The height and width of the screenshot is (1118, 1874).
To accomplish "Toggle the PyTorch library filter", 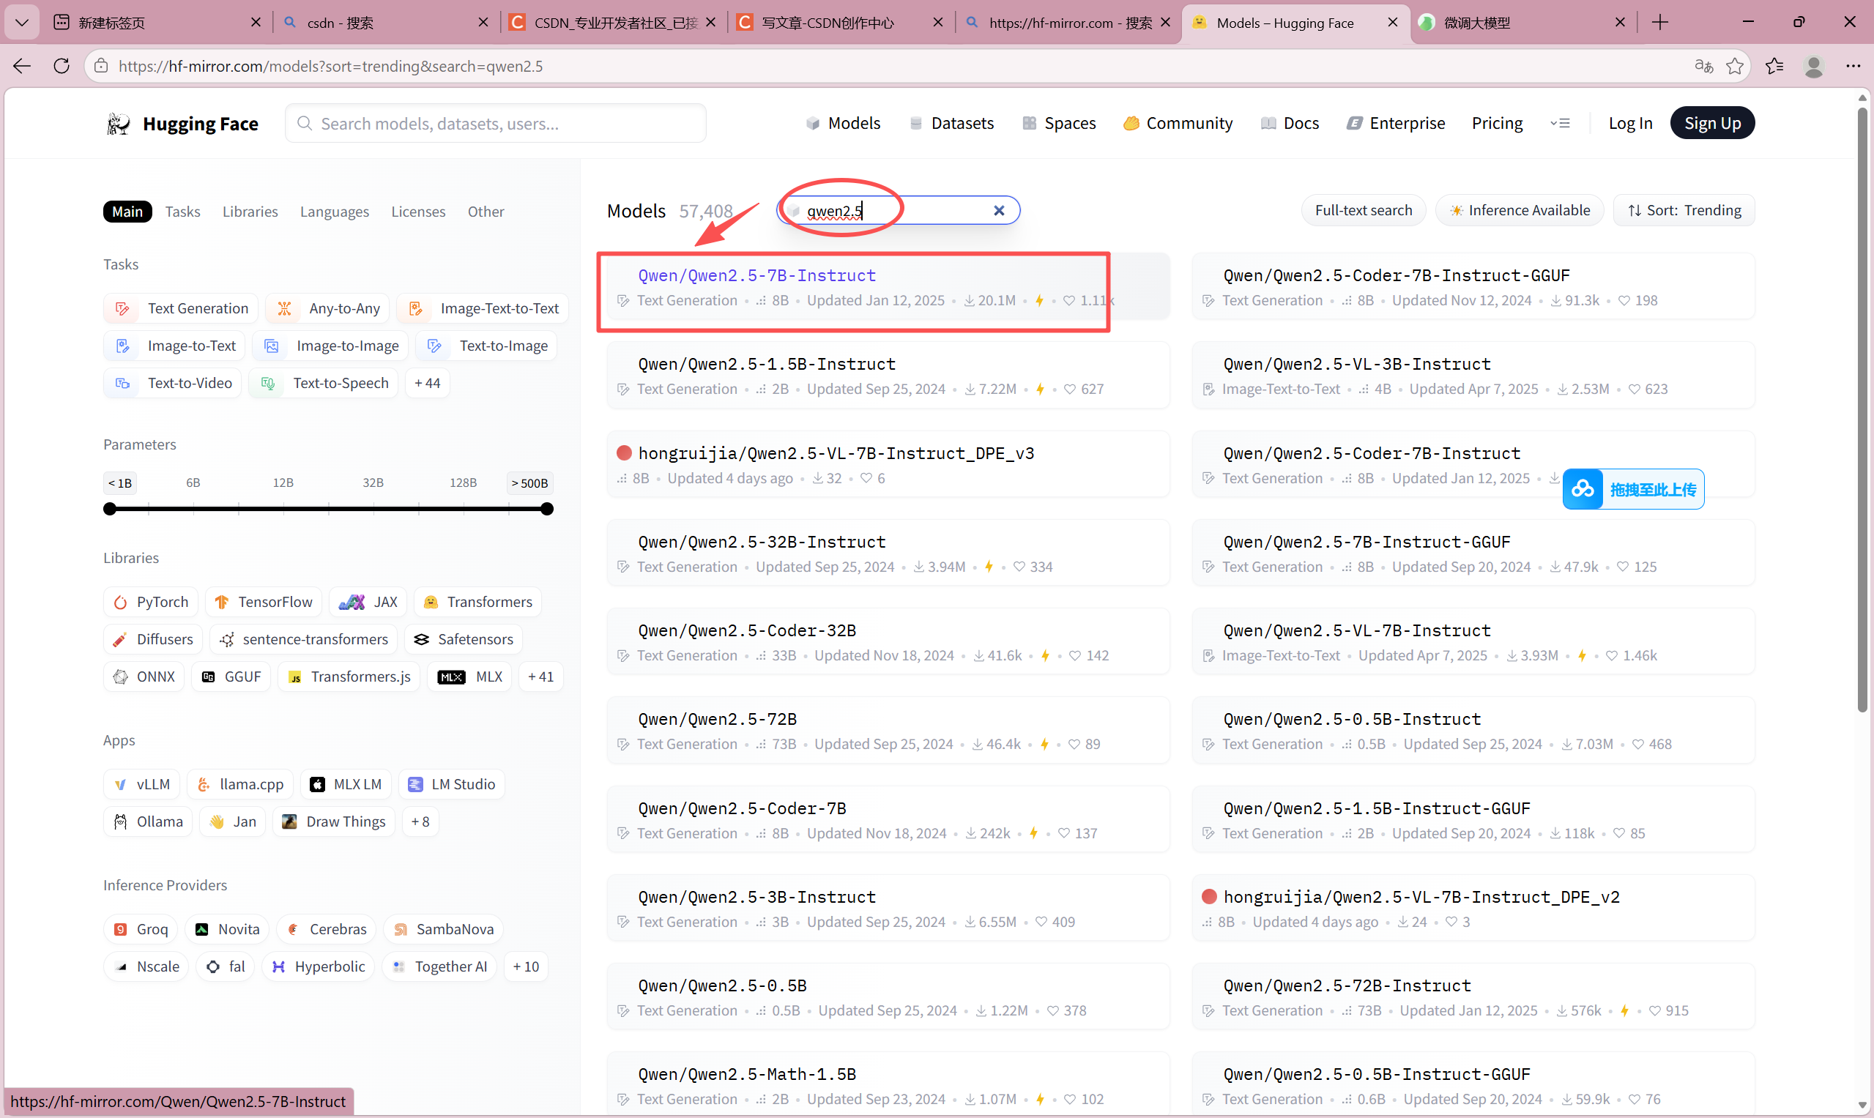I will (x=151, y=602).
